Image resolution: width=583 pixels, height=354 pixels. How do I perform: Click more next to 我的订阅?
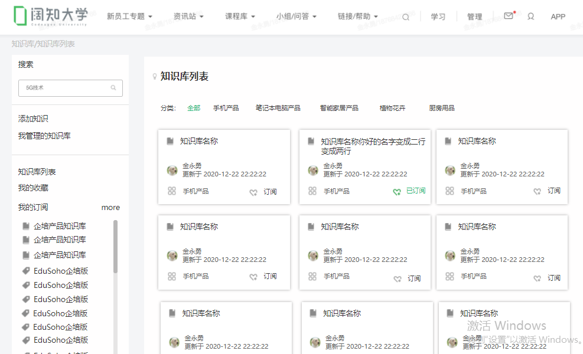point(110,208)
